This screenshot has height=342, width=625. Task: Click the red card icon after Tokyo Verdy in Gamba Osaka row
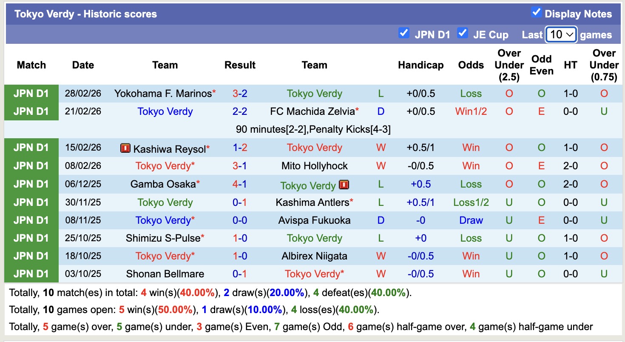click(343, 185)
